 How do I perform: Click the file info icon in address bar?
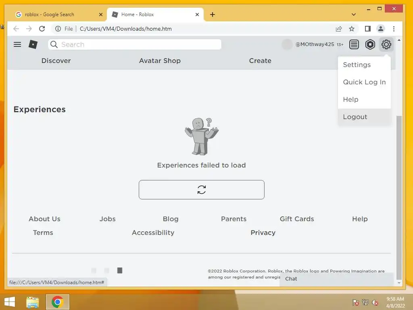[x=58, y=29]
